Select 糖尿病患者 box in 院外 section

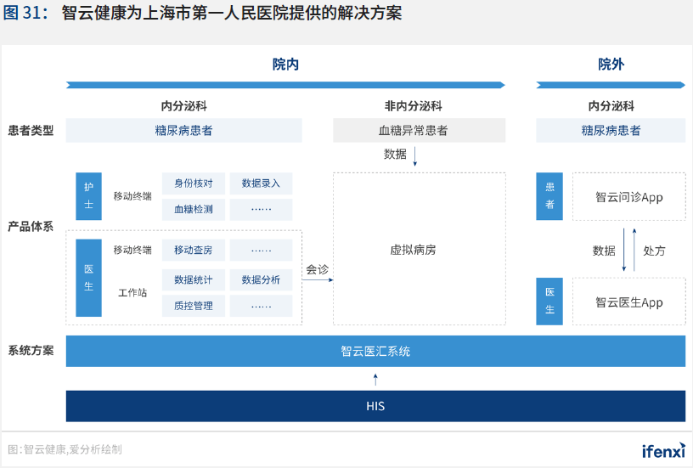pos(611,130)
